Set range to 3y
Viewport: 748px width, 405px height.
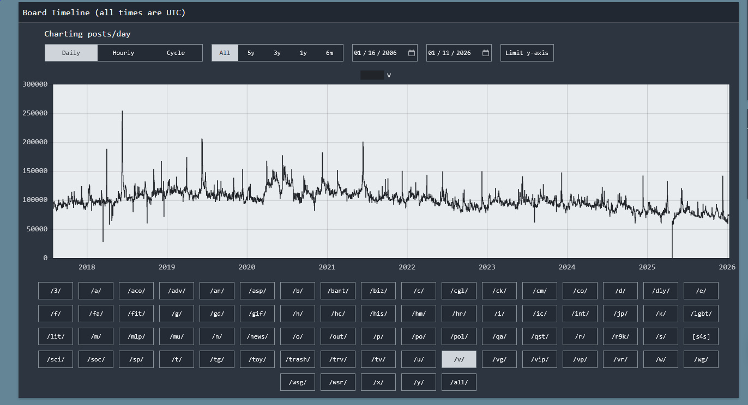(277, 53)
